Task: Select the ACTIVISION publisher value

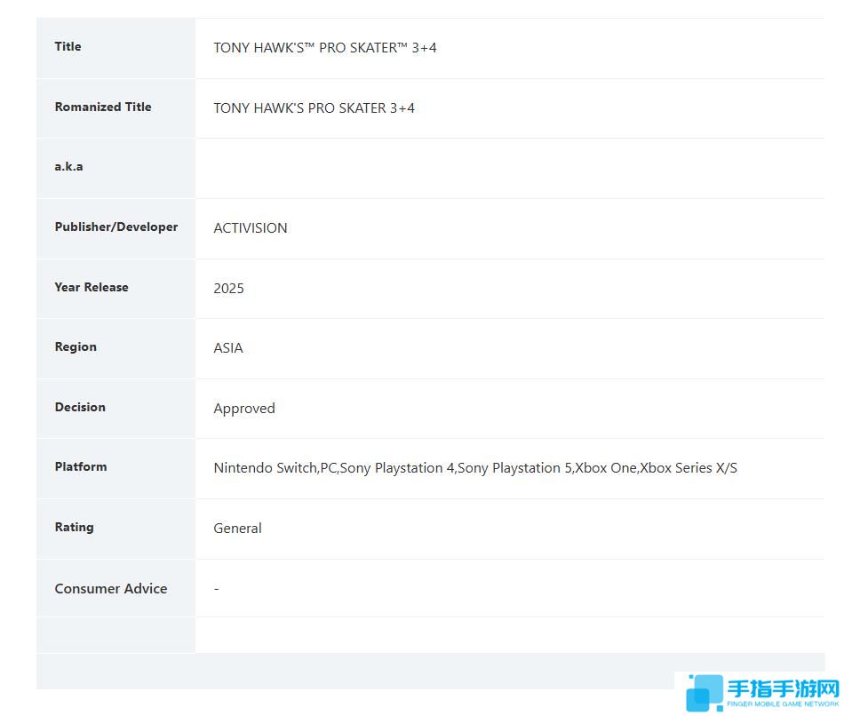Action: tap(251, 228)
